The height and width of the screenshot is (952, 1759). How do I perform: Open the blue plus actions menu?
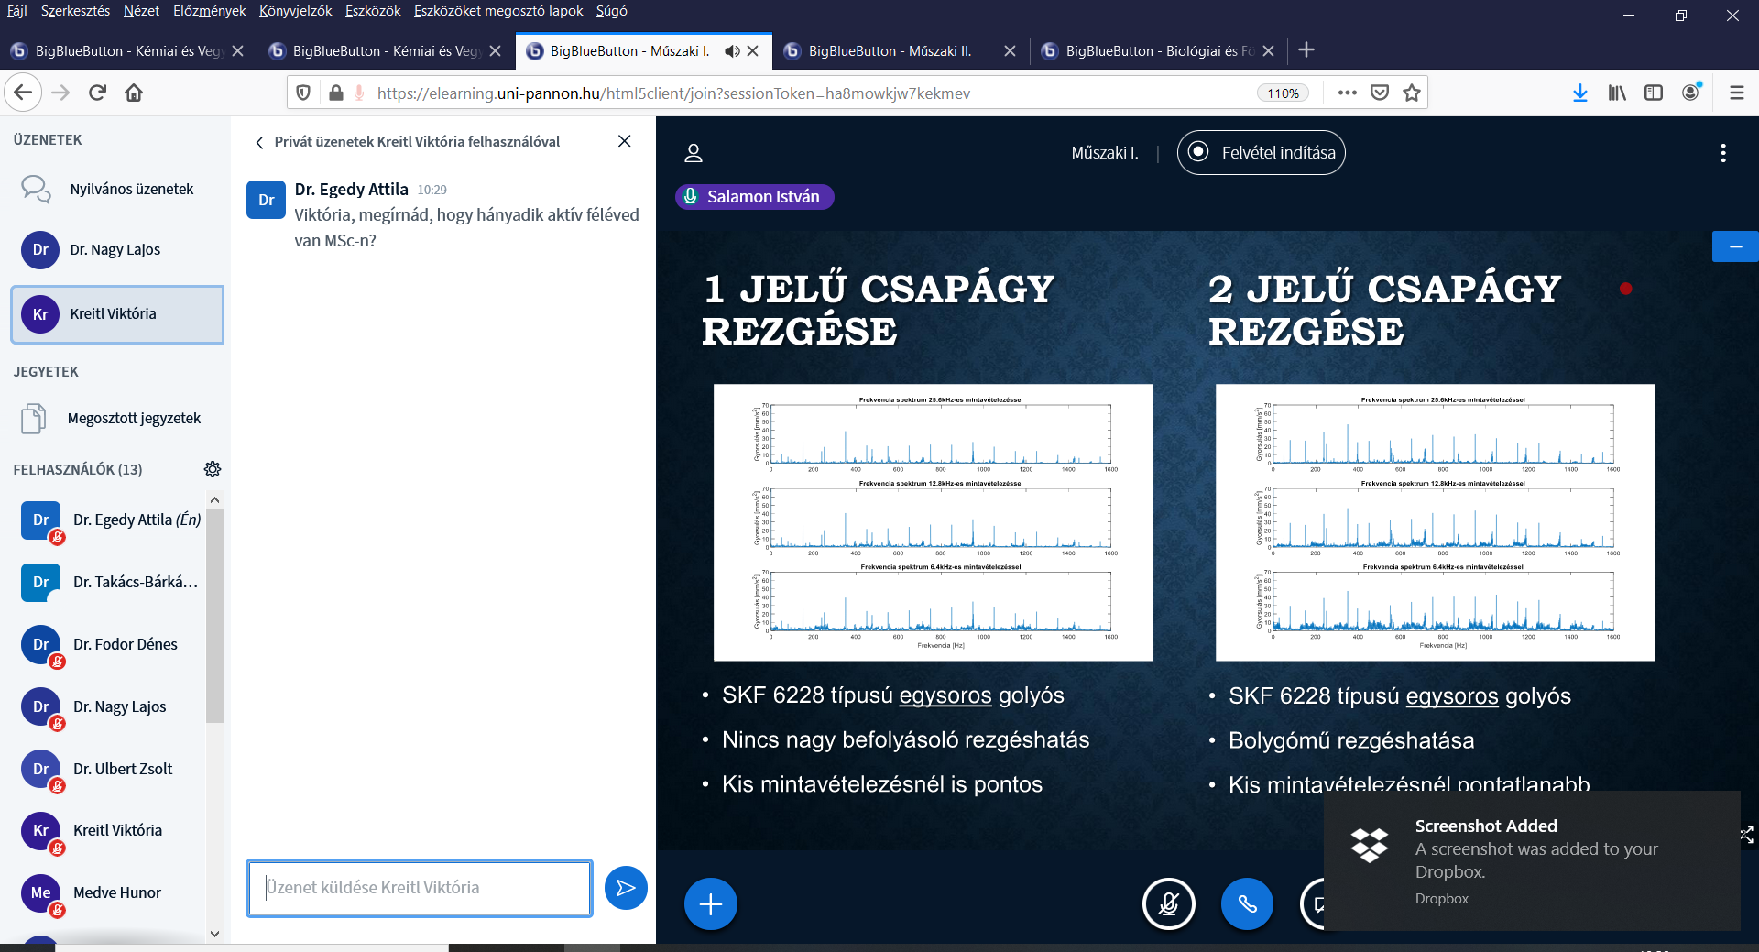pos(710,904)
